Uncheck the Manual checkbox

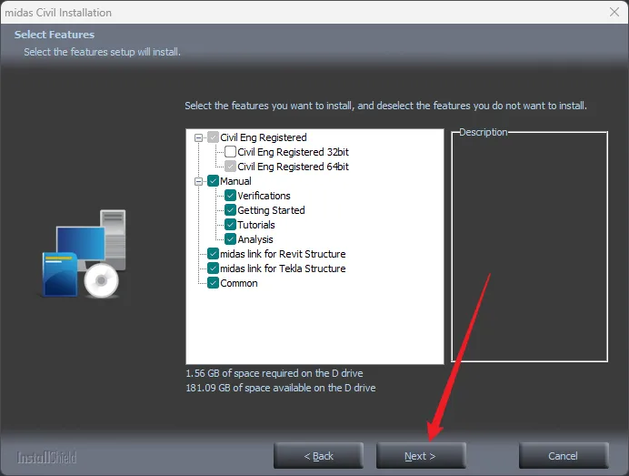click(x=213, y=181)
